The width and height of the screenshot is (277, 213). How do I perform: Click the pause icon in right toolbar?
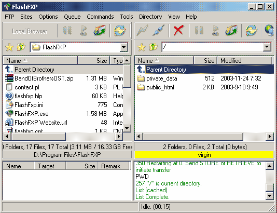(199, 31)
